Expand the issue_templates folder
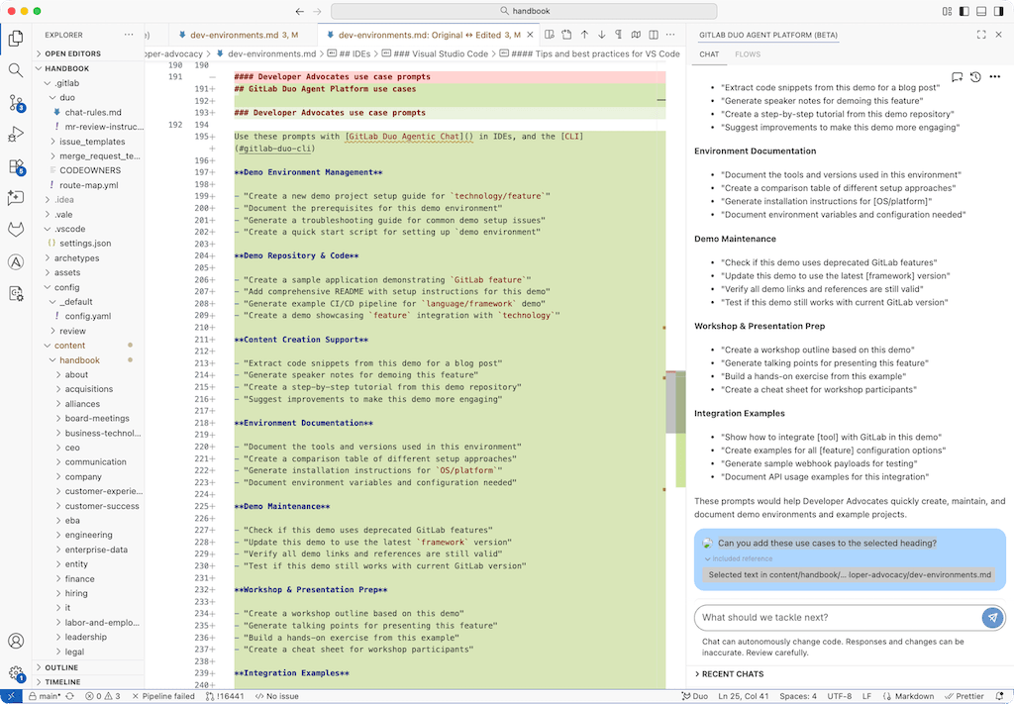 tap(88, 142)
